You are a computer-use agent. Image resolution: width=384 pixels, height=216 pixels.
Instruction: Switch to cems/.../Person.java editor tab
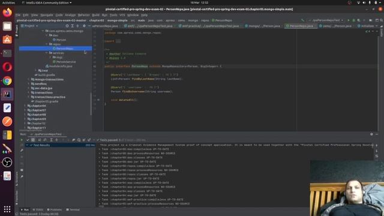click(x=337, y=26)
